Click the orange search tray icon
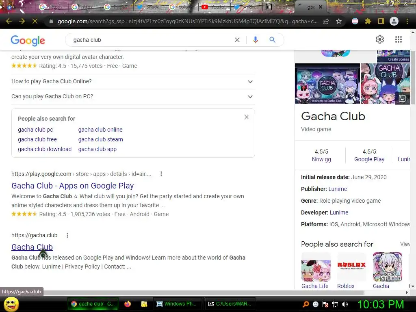 [x=306, y=304]
